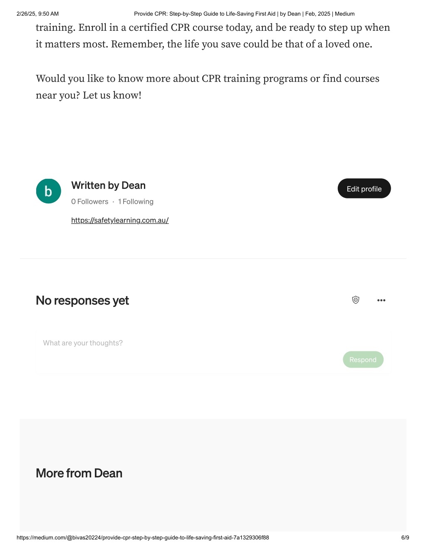426x551 pixels.
Task: Click the 2/26/25, 9:50 AM timestamp
Action: (x=37, y=14)
